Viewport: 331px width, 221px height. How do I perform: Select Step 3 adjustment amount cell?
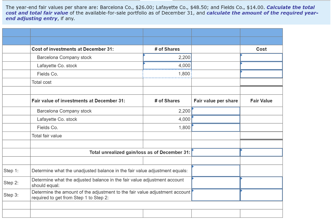click(261, 195)
